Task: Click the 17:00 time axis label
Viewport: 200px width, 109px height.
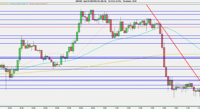Action: (x=188, y=108)
